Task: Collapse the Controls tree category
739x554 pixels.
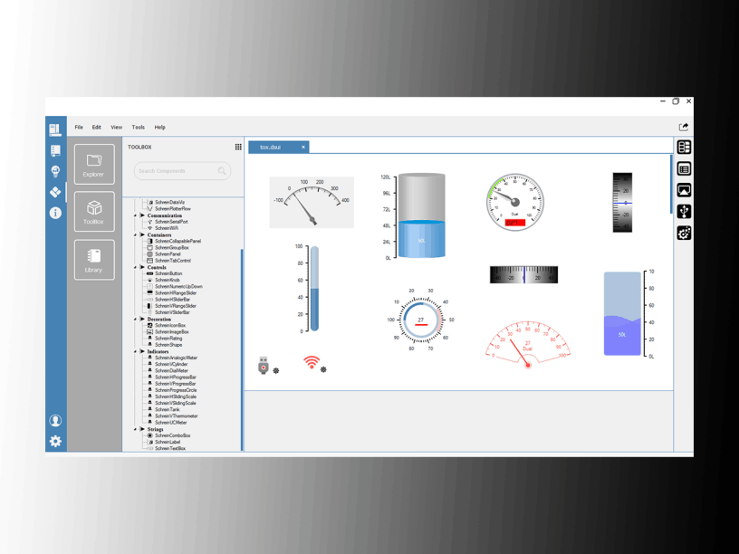Action: [x=136, y=267]
